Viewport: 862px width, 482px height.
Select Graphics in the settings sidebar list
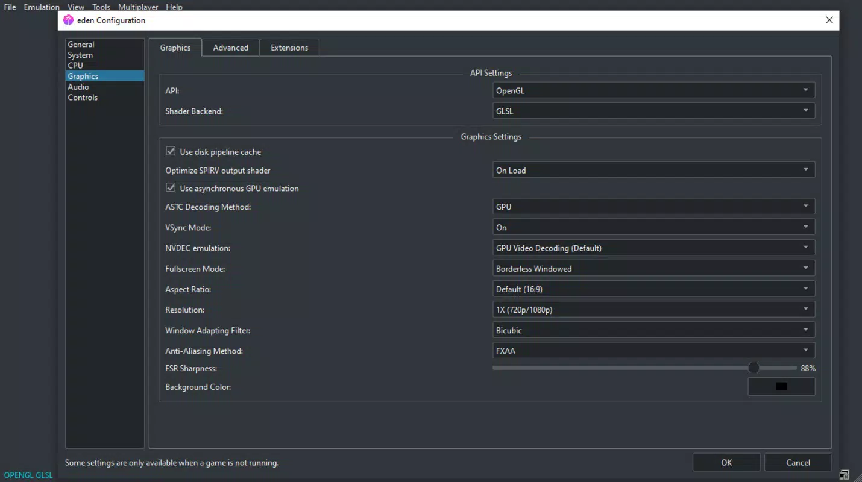(105, 76)
